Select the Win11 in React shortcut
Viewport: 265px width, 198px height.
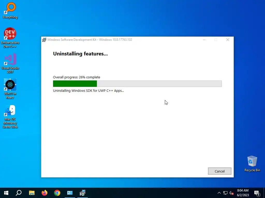[10, 89]
